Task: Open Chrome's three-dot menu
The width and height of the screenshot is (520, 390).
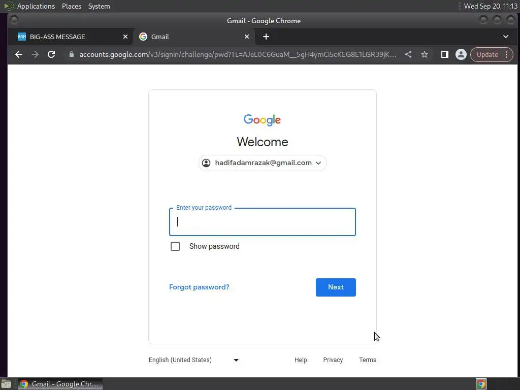Action: click(506, 54)
